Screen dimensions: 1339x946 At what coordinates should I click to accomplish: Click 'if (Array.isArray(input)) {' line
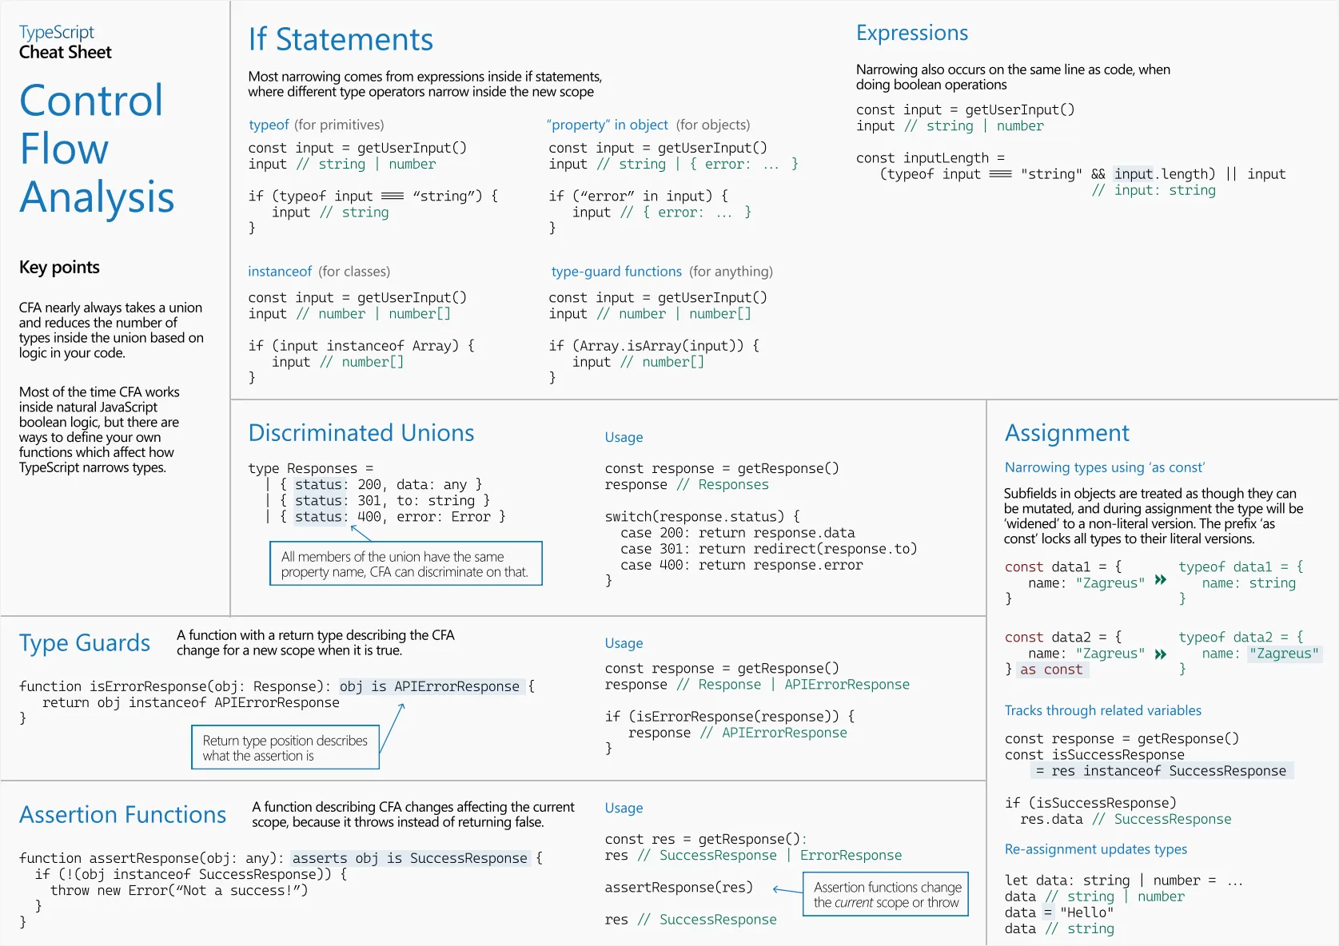click(x=655, y=345)
